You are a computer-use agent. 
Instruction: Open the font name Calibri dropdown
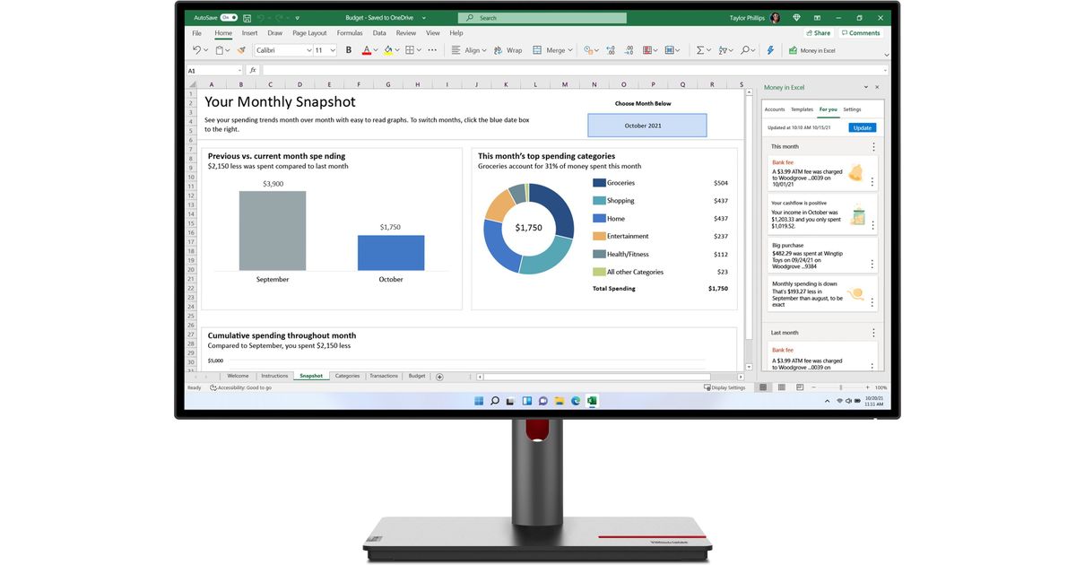click(282, 50)
